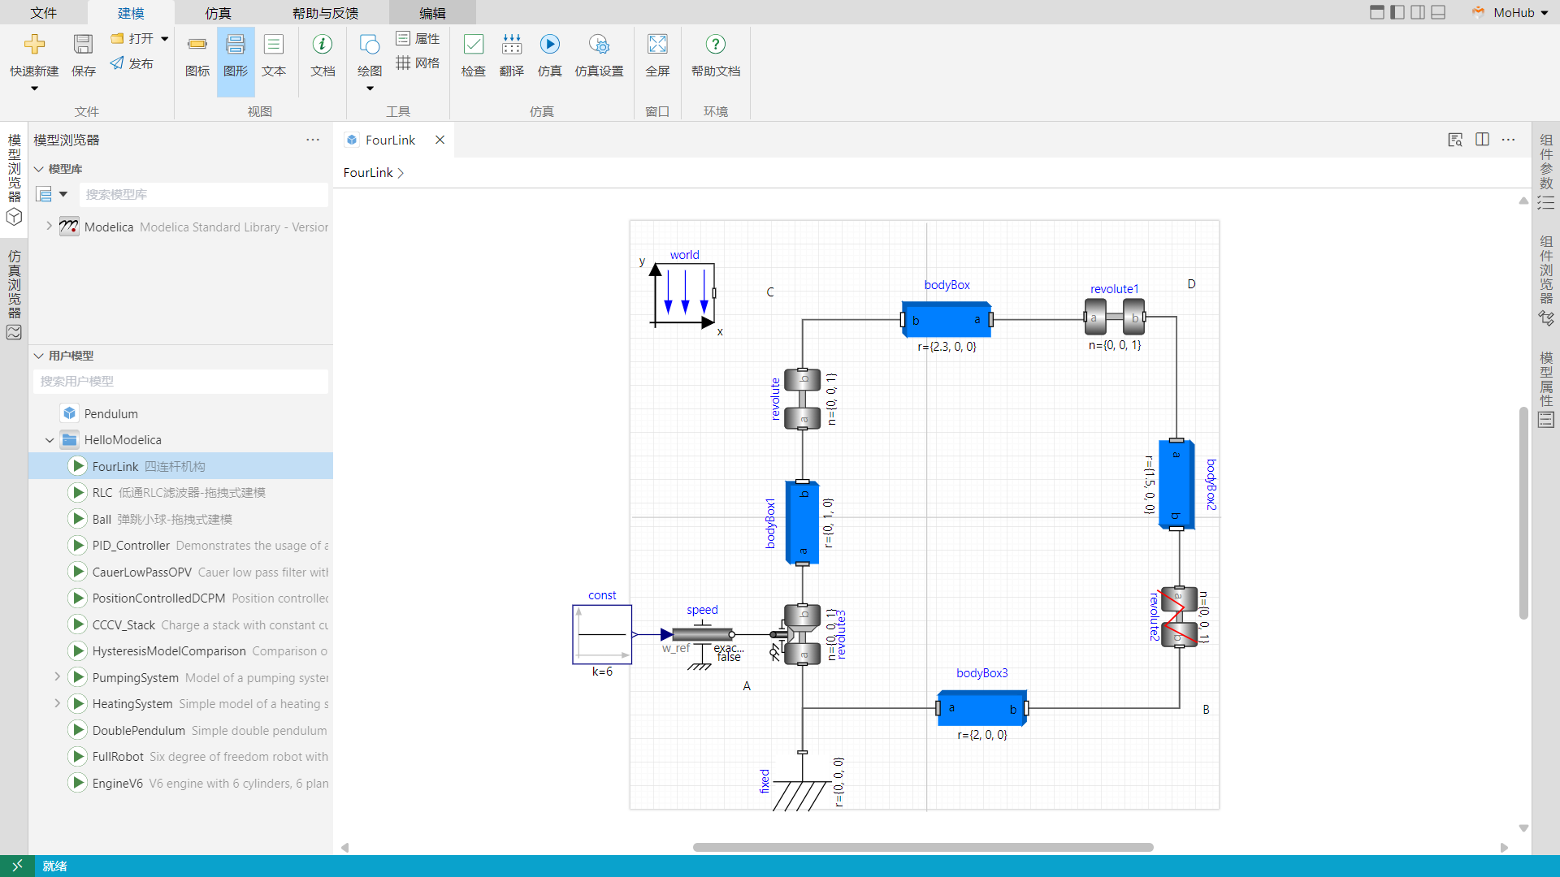This screenshot has height=877, width=1560.
Task: Collapse the 模型库 section
Action: pyautogui.click(x=38, y=169)
